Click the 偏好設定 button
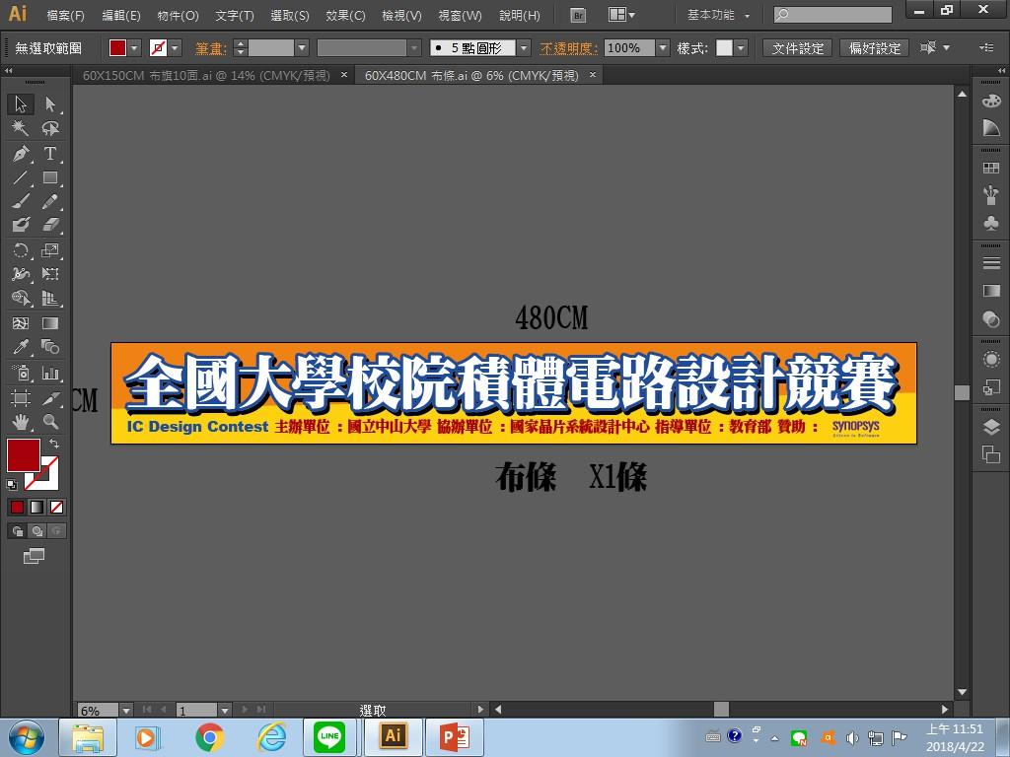The height and width of the screenshot is (757, 1010). [875, 48]
